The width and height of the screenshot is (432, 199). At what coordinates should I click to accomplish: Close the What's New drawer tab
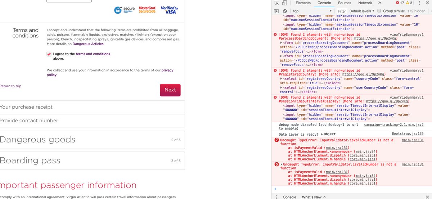point(324,197)
